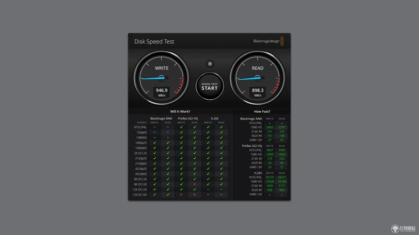Click the Blackmagic RAW write dash in NTSC/PAL row
Viewport: 419px width, 235px height.
point(155,127)
